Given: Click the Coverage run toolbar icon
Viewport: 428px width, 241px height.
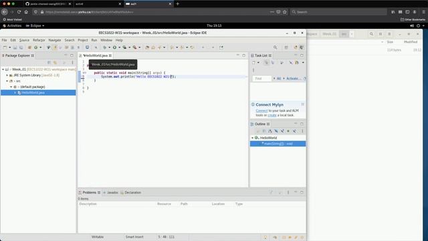Looking at the screenshot, I should 125,48.
